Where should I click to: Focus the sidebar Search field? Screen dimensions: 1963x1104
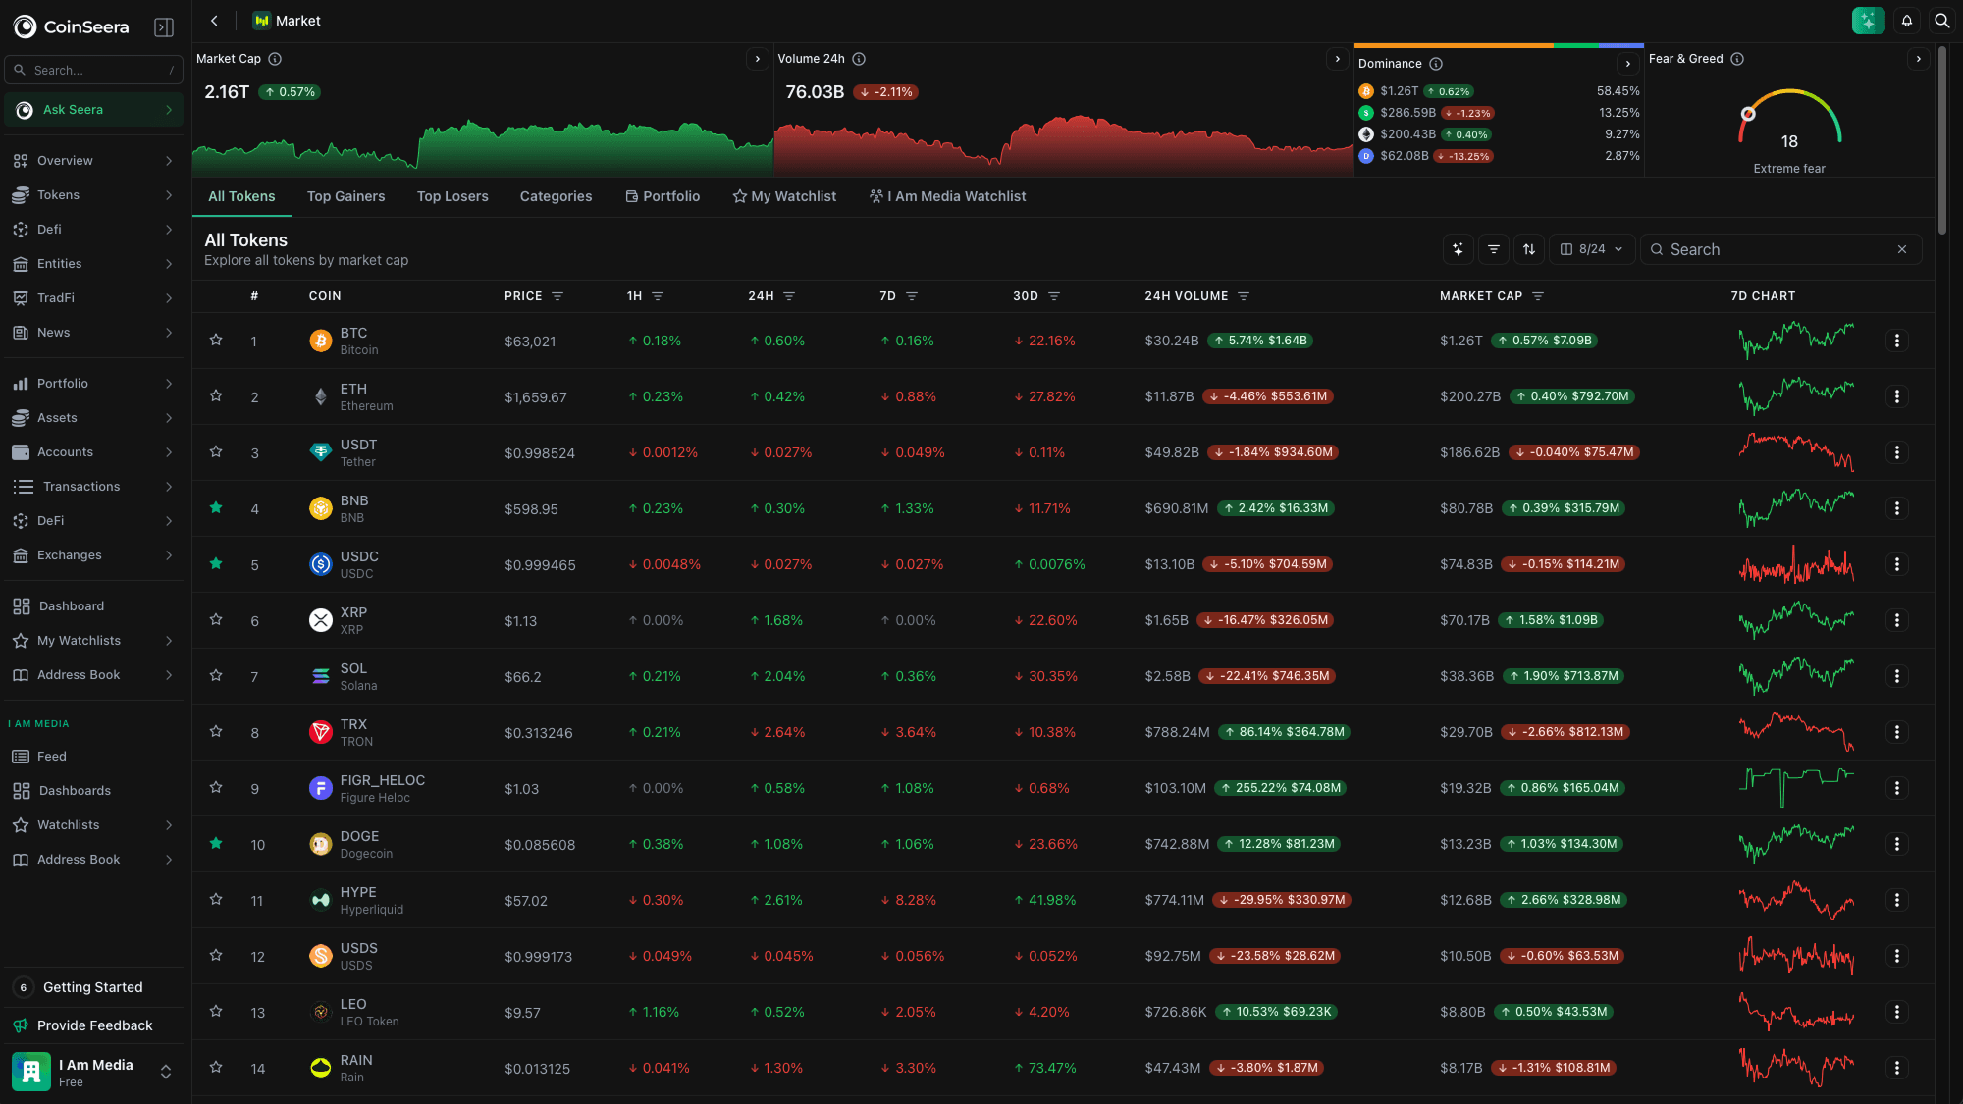pyautogui.click(x=93, y=70)
